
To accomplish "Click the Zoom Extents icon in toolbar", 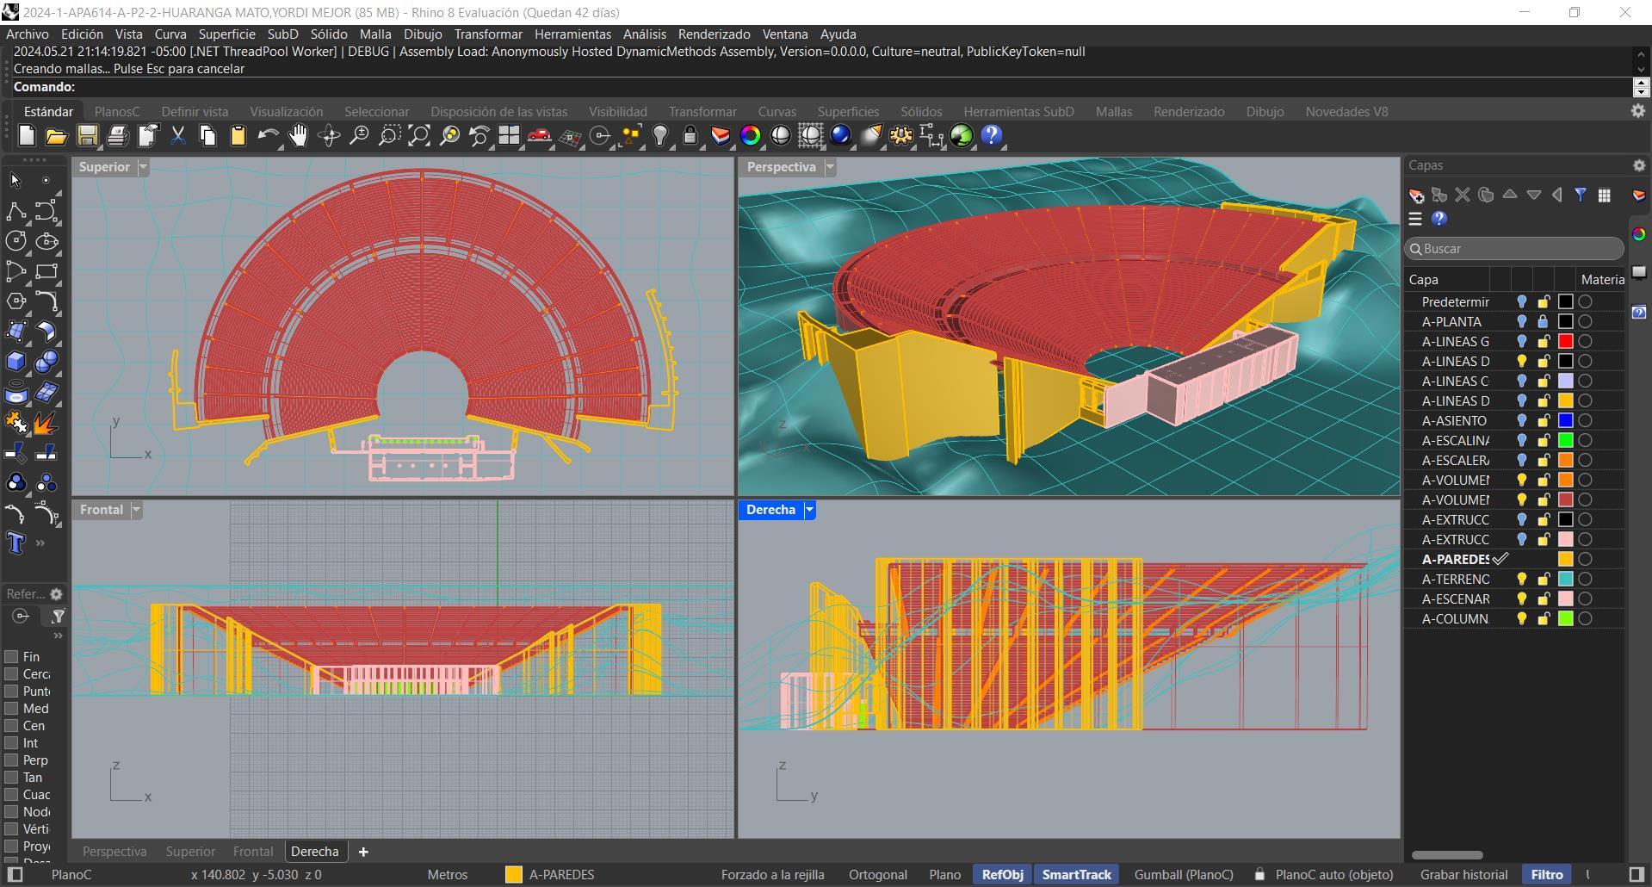I will click(x=419, y=136).
